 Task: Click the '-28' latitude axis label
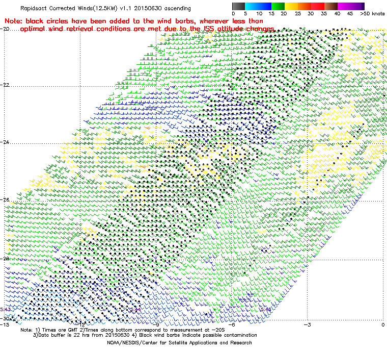(x=5, y=259)
